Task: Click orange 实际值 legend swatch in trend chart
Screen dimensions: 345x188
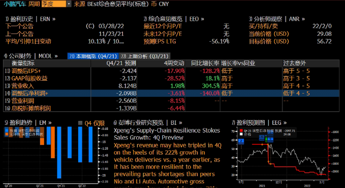Action: (7, 134)
